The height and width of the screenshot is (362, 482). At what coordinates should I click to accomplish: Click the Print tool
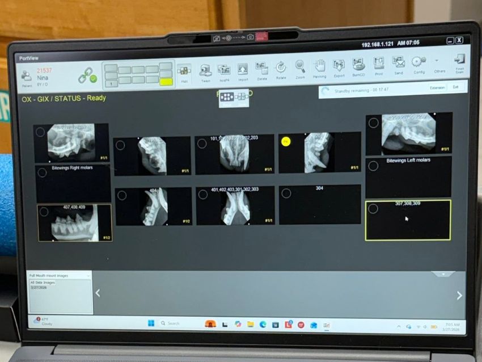(379, 66)
